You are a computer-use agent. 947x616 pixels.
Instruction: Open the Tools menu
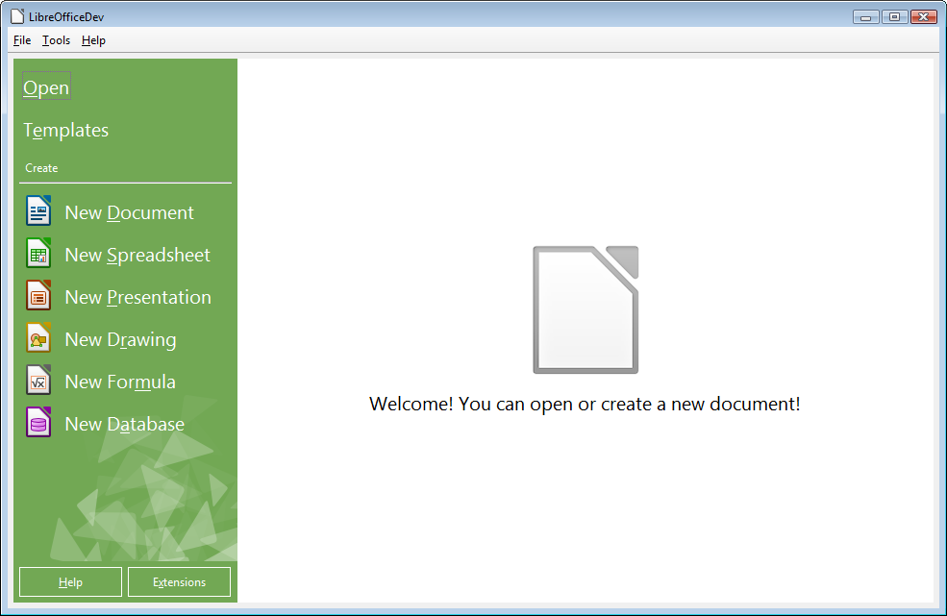[56, 40]
